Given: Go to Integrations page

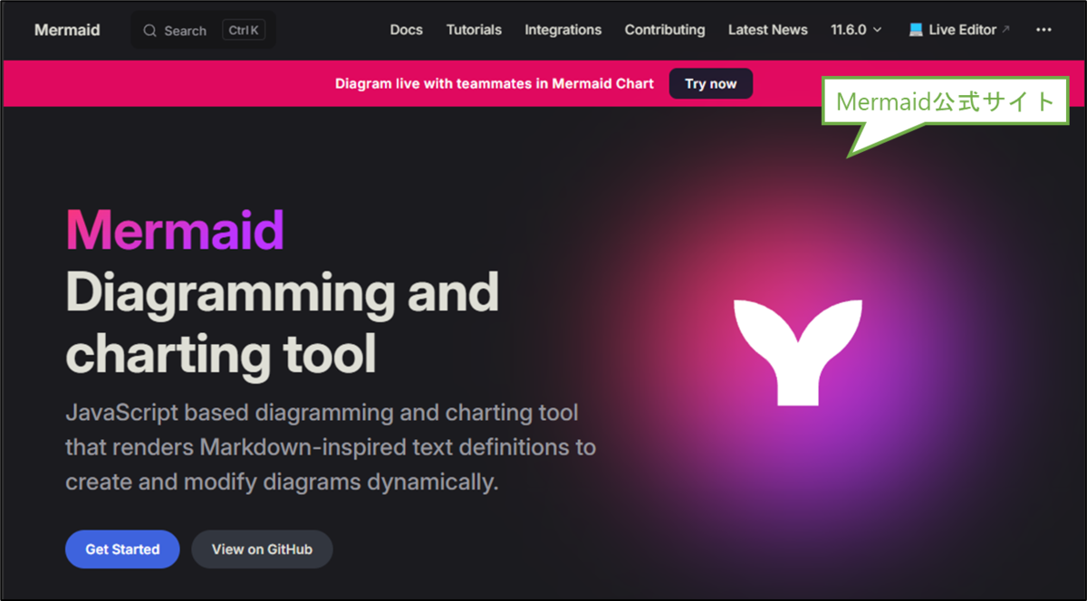Looking at the screenshot, I should 563,30.
